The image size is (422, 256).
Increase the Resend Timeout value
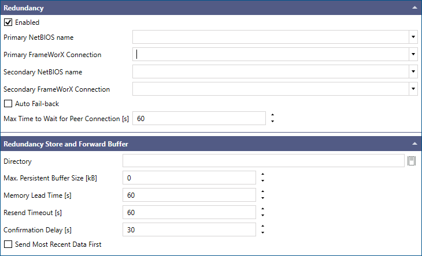click(262, 209)
